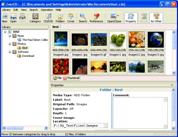The height and width of the screenshot is (137, 178).
Task: Click the Properties vertical scrollbar thumb
Action: (x=173, y=107)
